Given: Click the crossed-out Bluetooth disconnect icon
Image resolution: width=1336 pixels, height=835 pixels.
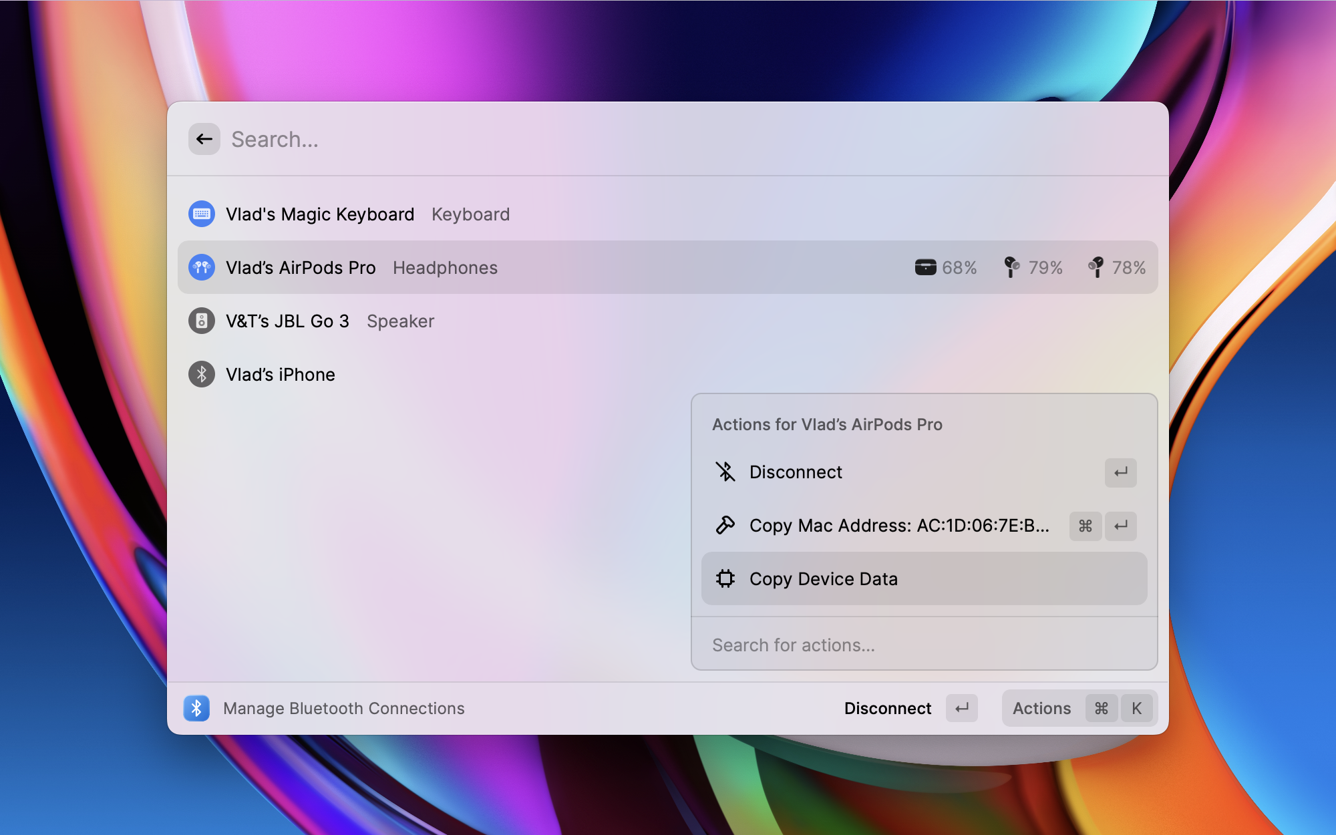Looking at the screenshot, I should (x=725, y=472).
